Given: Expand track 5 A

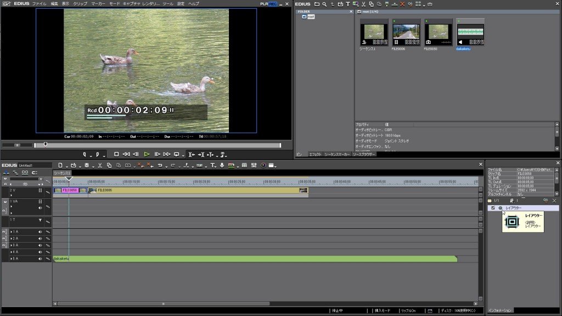Looking at the screenshot, I should 11,259.
